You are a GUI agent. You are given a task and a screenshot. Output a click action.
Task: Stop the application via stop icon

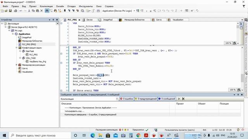tap(150, 11)
